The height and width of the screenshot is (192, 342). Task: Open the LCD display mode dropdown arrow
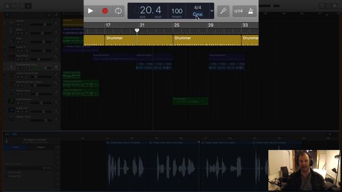coord(212,11)
